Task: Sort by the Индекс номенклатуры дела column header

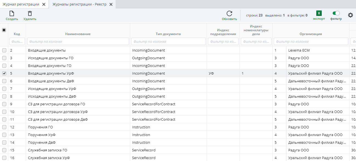Action: (x=256, y=30)
